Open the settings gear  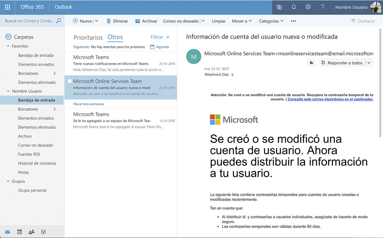(308, 7)
